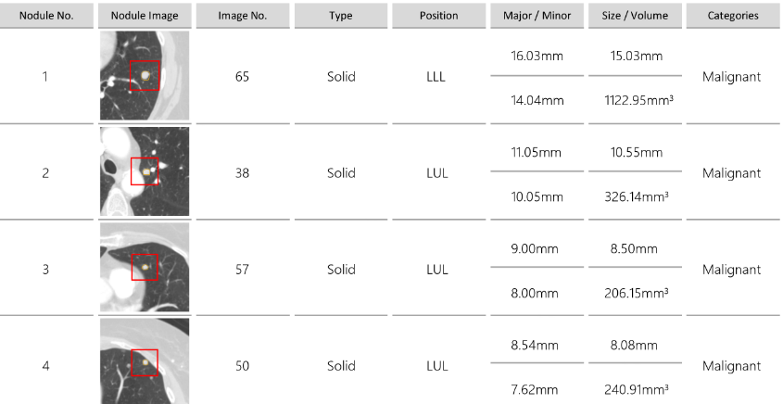Click the nodule 3 CT thumbnail
The image size is (783, 404).
point(145,269)
